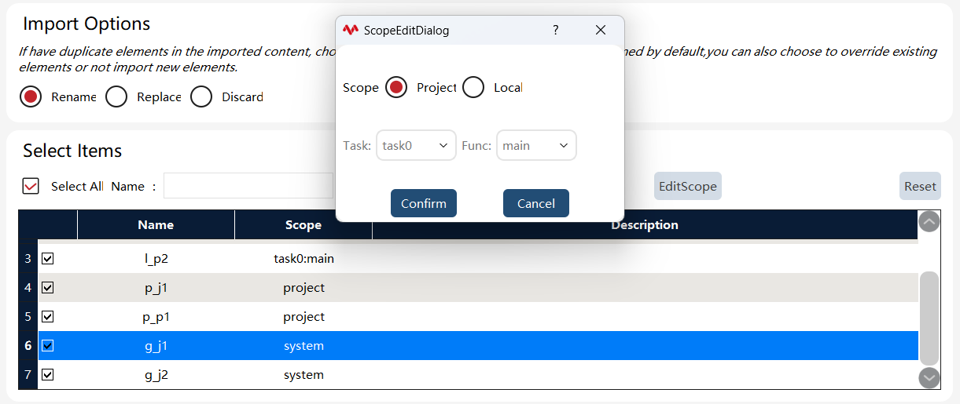Click the Reset button
The height and width of the screenshot is (404, 960).
(920, 186)
